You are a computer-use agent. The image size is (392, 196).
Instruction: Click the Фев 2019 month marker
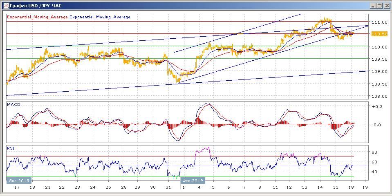(x=192, y=181)
